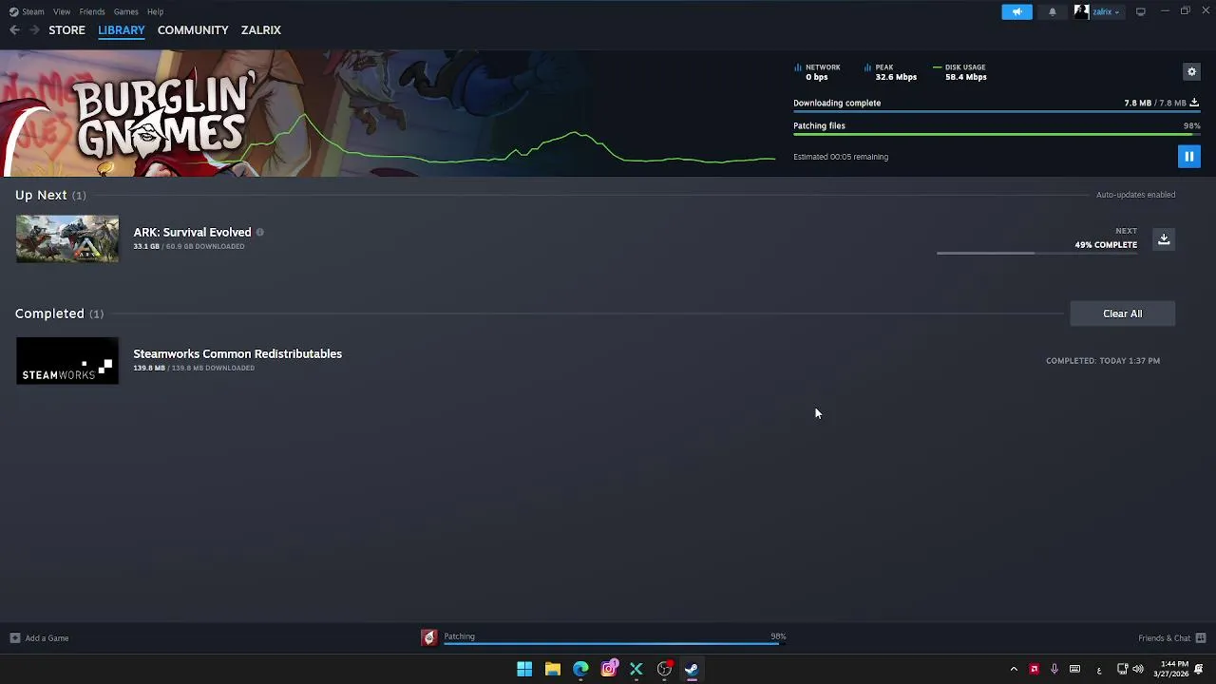Screen dimensions: 1216x684
Task: Click ARK's 49% complete progress bar
Action: tap(1036, 253)
